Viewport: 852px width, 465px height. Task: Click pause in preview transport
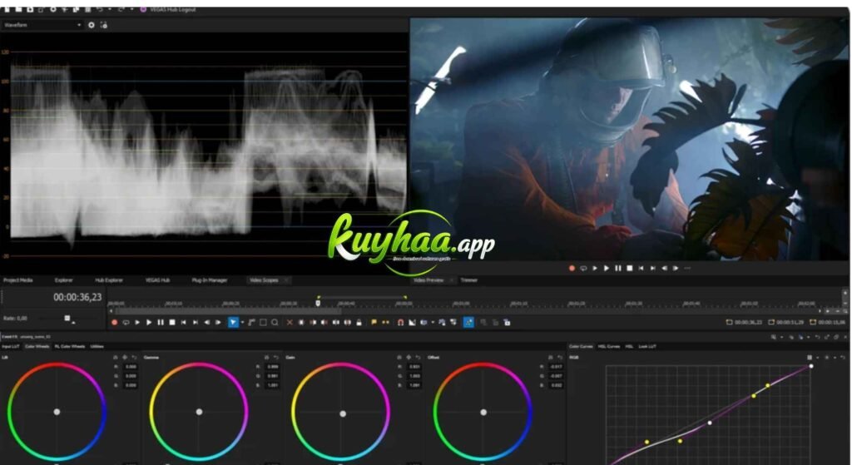(618, 269)
